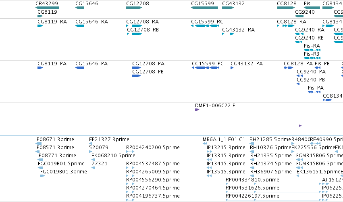Select the RH21335.5prime EST label
The width and height of the screenshot is (343, 202).
[271, 155]
